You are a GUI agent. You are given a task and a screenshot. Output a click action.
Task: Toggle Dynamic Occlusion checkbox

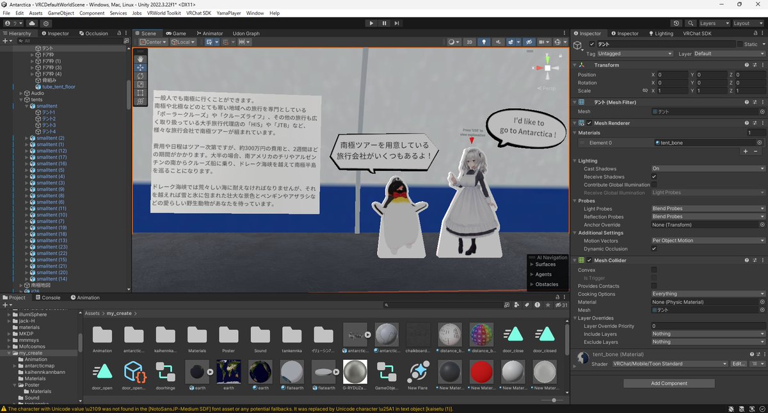point(654,248)
